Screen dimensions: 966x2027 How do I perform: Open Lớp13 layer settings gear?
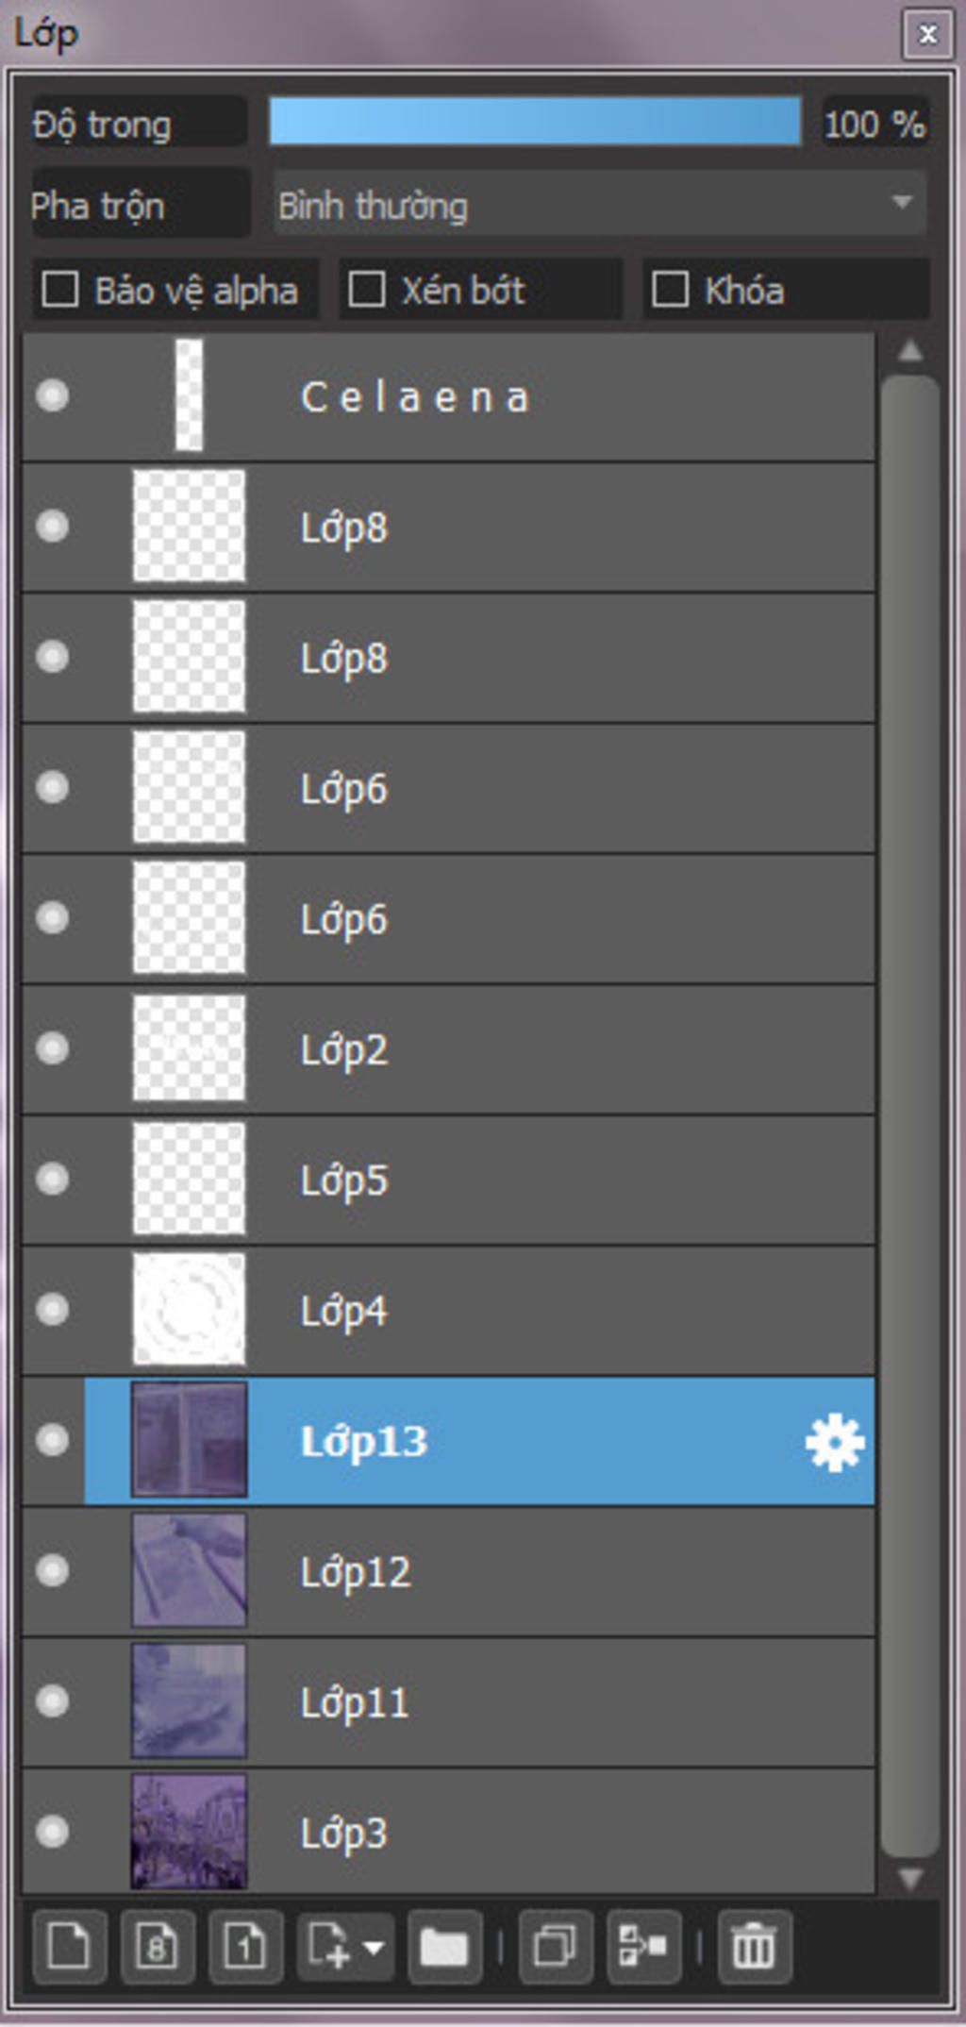(835, 1443)
